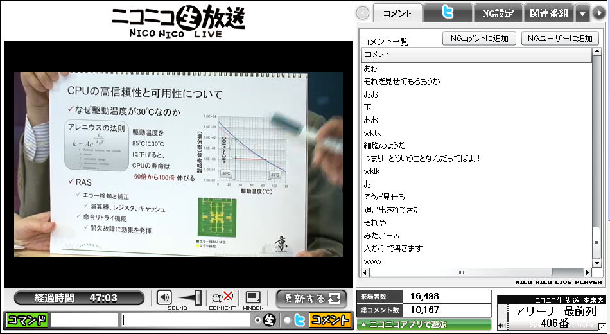Select the 生 live comment radio button
The image size is (610, 334).
257,321
